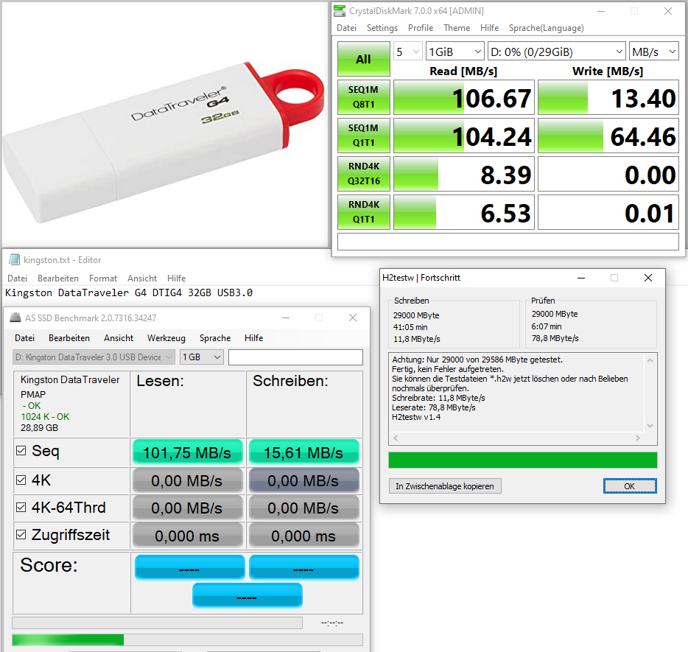The height and width of the screenshot is (652, 688).
Task: Close the H2testw Fortschritt window
Action: coord(647,278)
